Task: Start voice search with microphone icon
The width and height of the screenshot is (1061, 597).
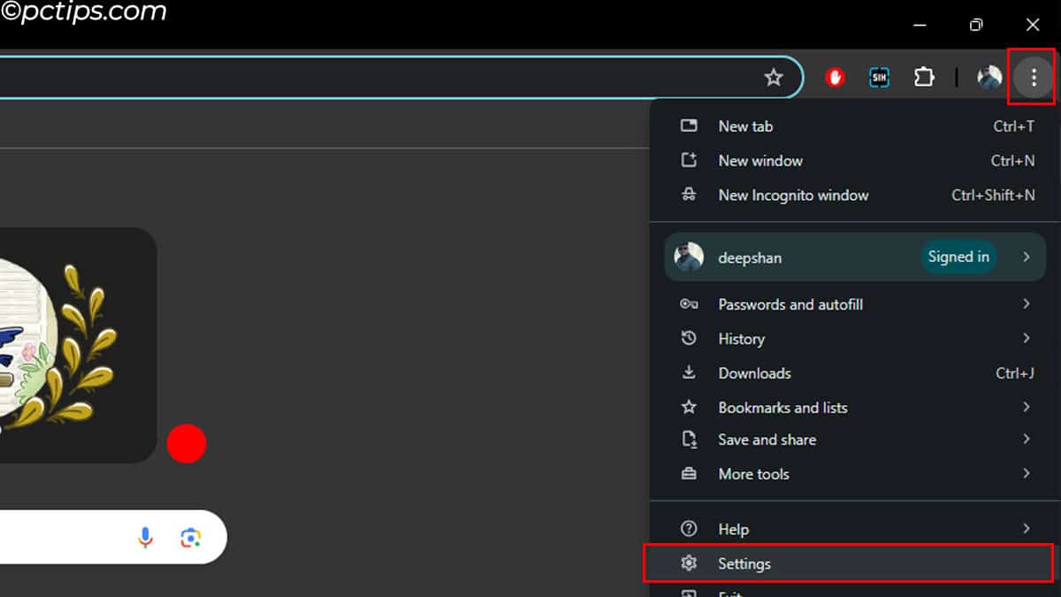Action: (146, 537)
